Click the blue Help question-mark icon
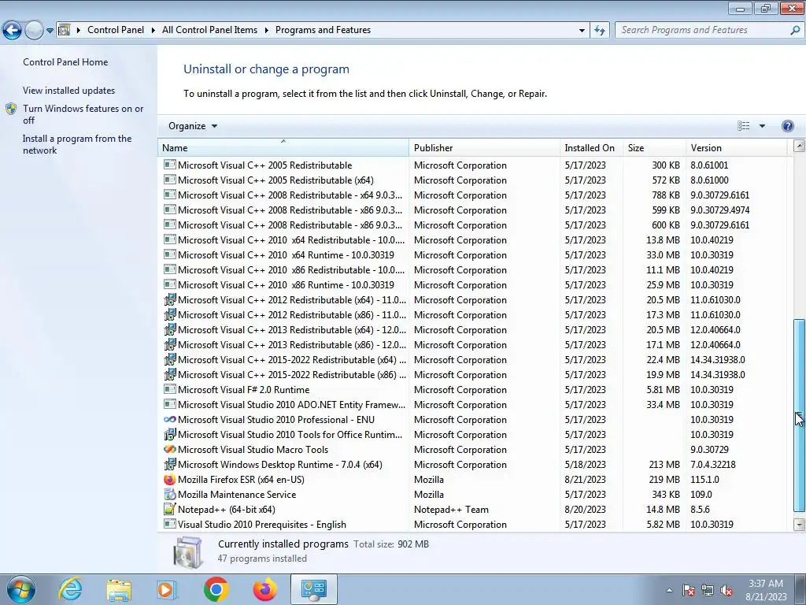Screen dimensions: 806x605 click(x=787, y=126)
